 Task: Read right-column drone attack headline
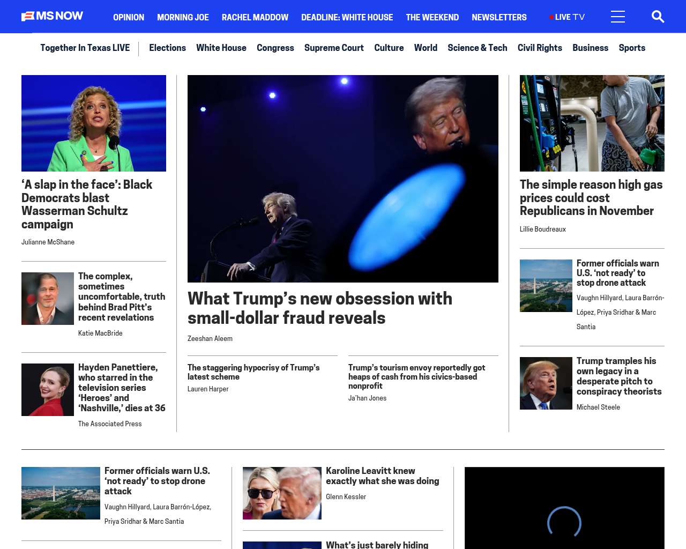[618, 273]
